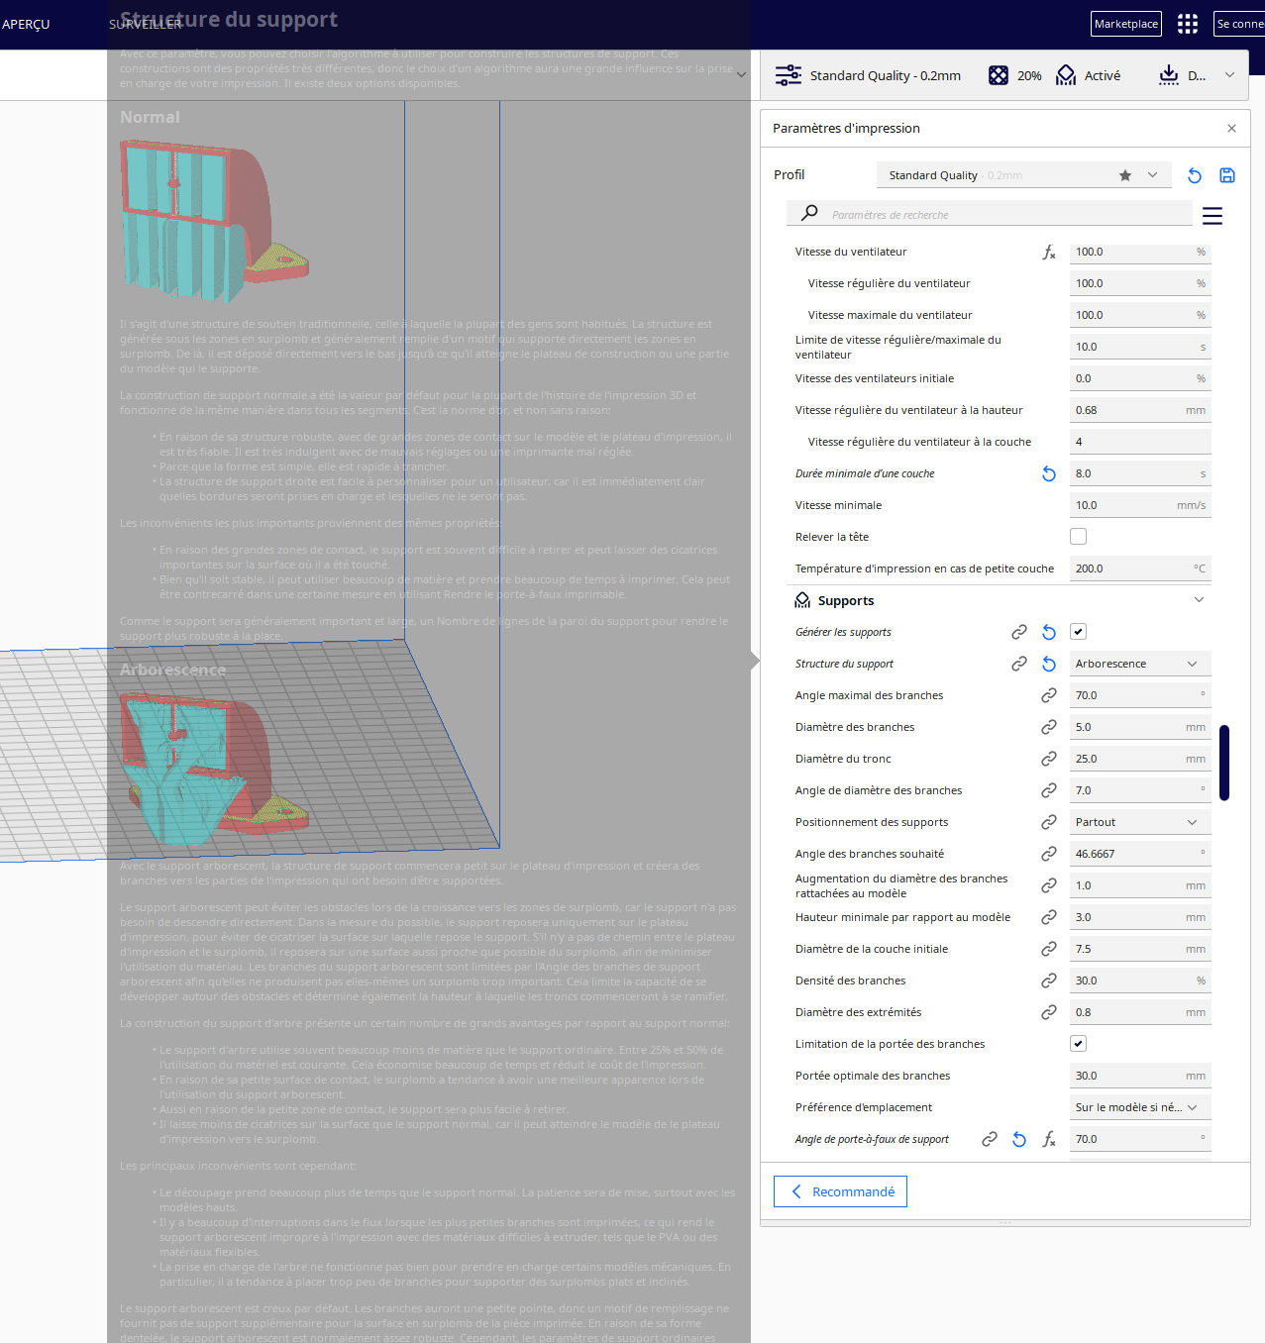1265x1343 pixels.
Task: Toggle the Relever la tête checkbox
Action: pos(1079,537)
